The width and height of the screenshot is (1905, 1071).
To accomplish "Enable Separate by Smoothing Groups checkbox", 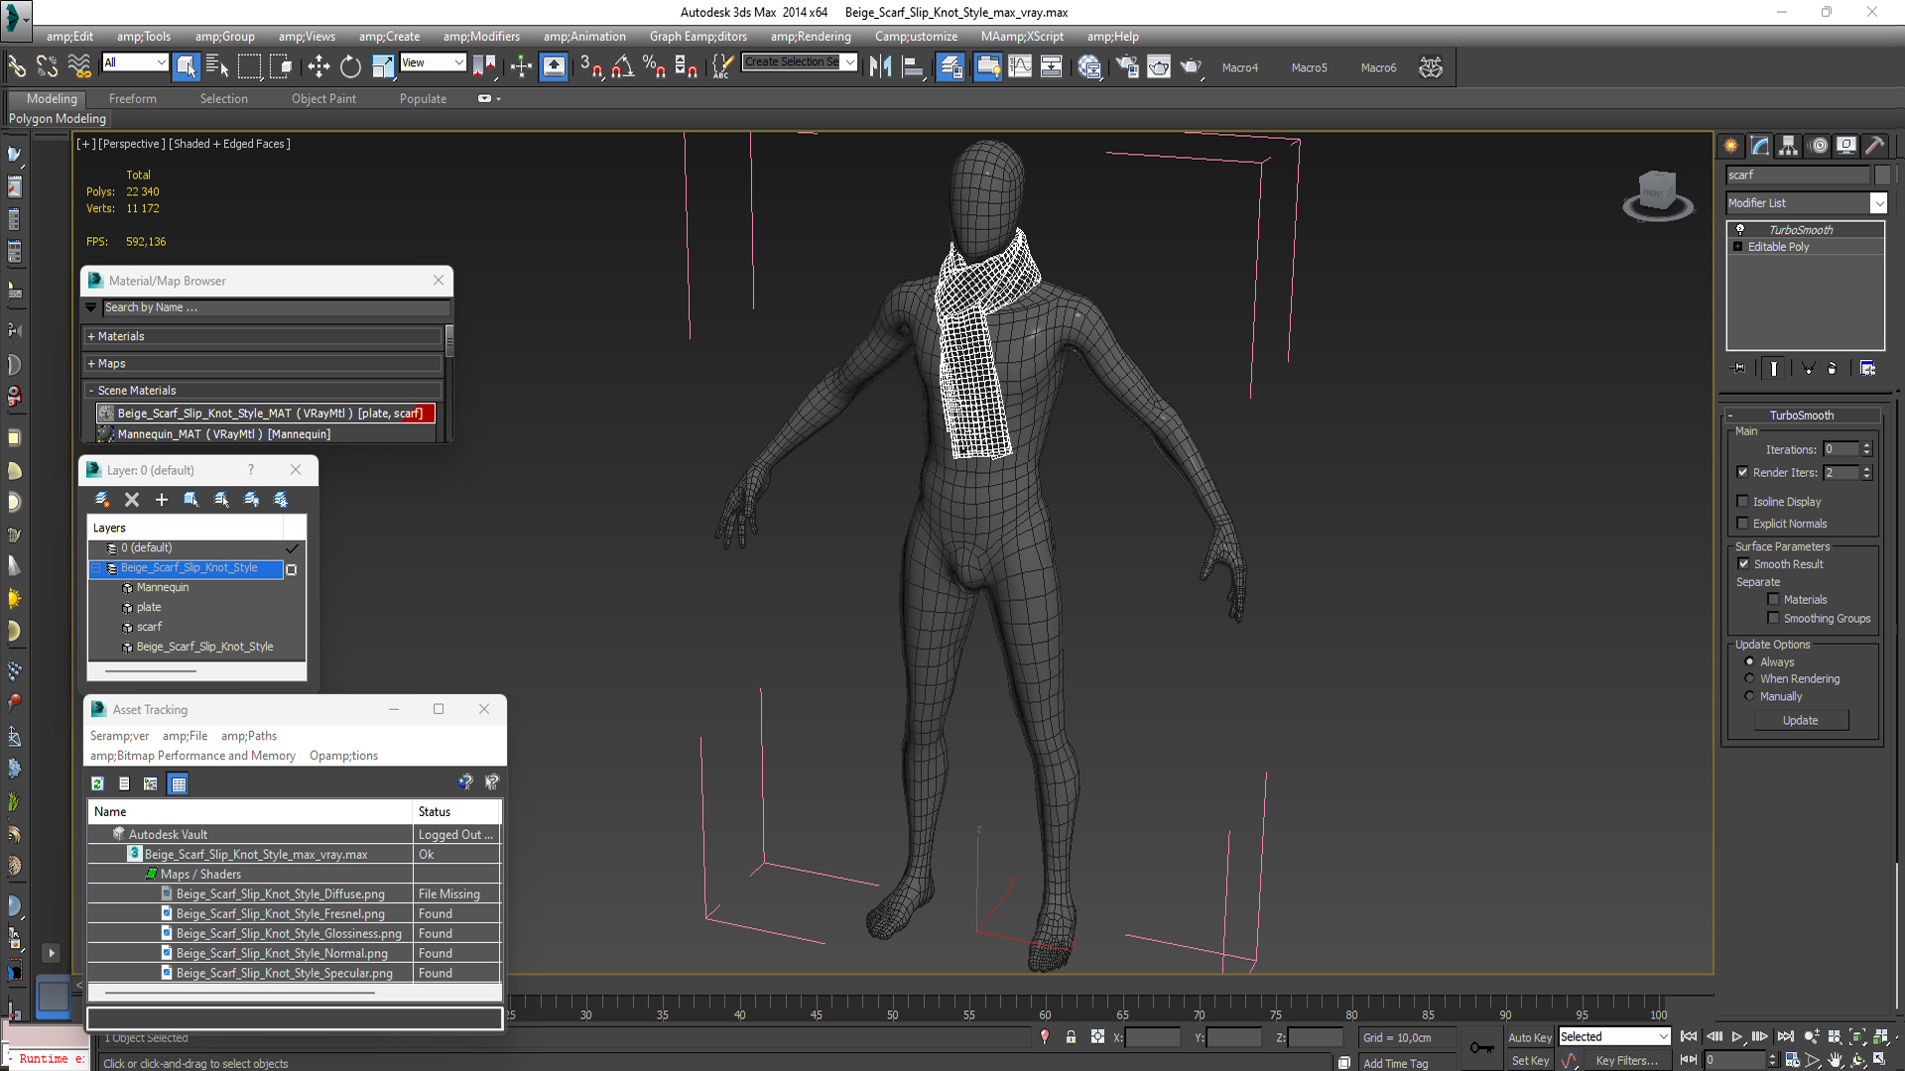I will (1773, 618).
